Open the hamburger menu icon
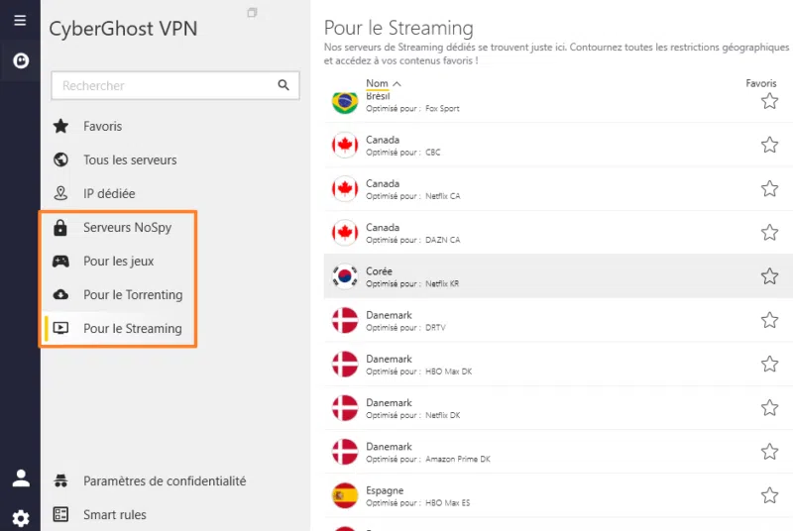793x531 pixels. pyautogui.click(x=20, y=20)
